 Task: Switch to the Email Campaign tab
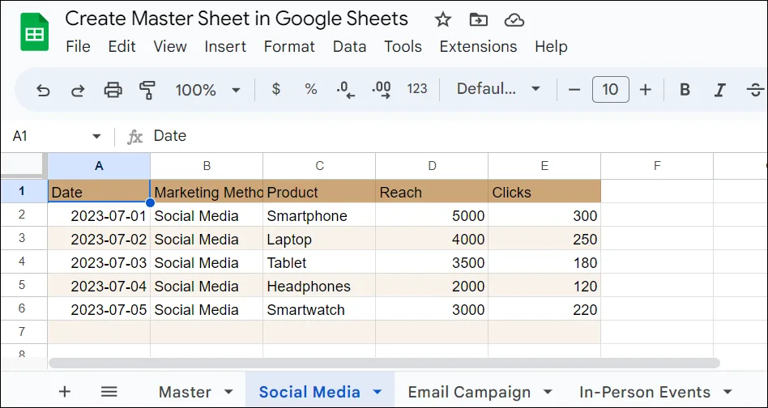click(469, 392)
